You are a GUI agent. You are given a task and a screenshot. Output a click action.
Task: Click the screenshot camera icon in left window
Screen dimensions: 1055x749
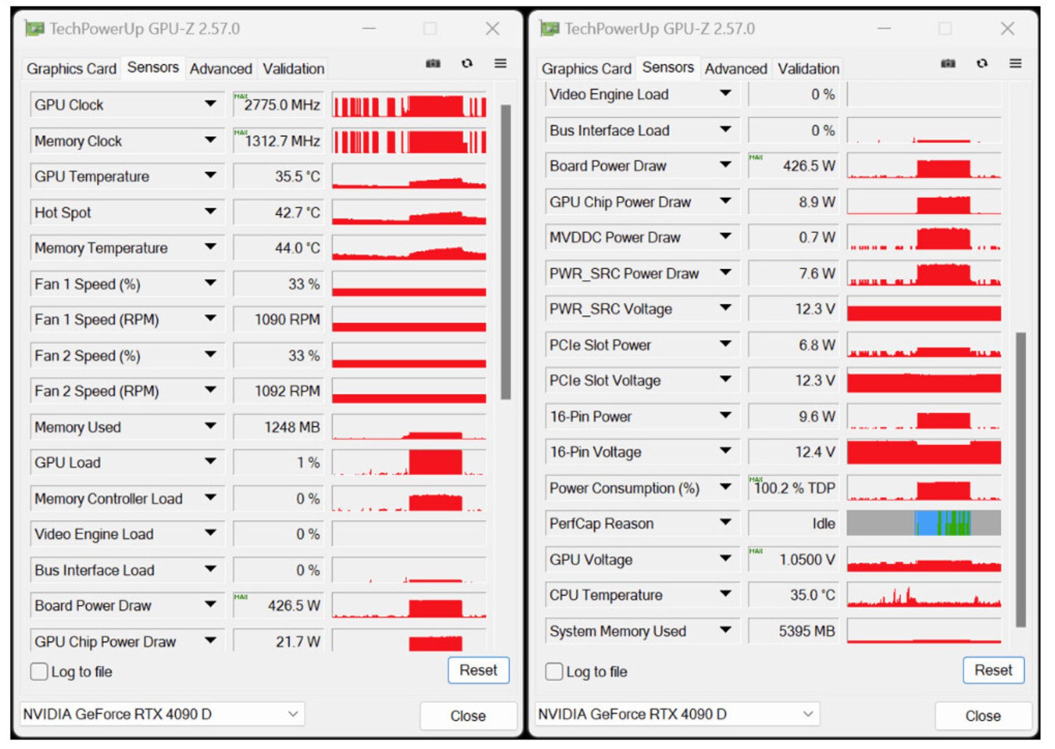[433, 64]
